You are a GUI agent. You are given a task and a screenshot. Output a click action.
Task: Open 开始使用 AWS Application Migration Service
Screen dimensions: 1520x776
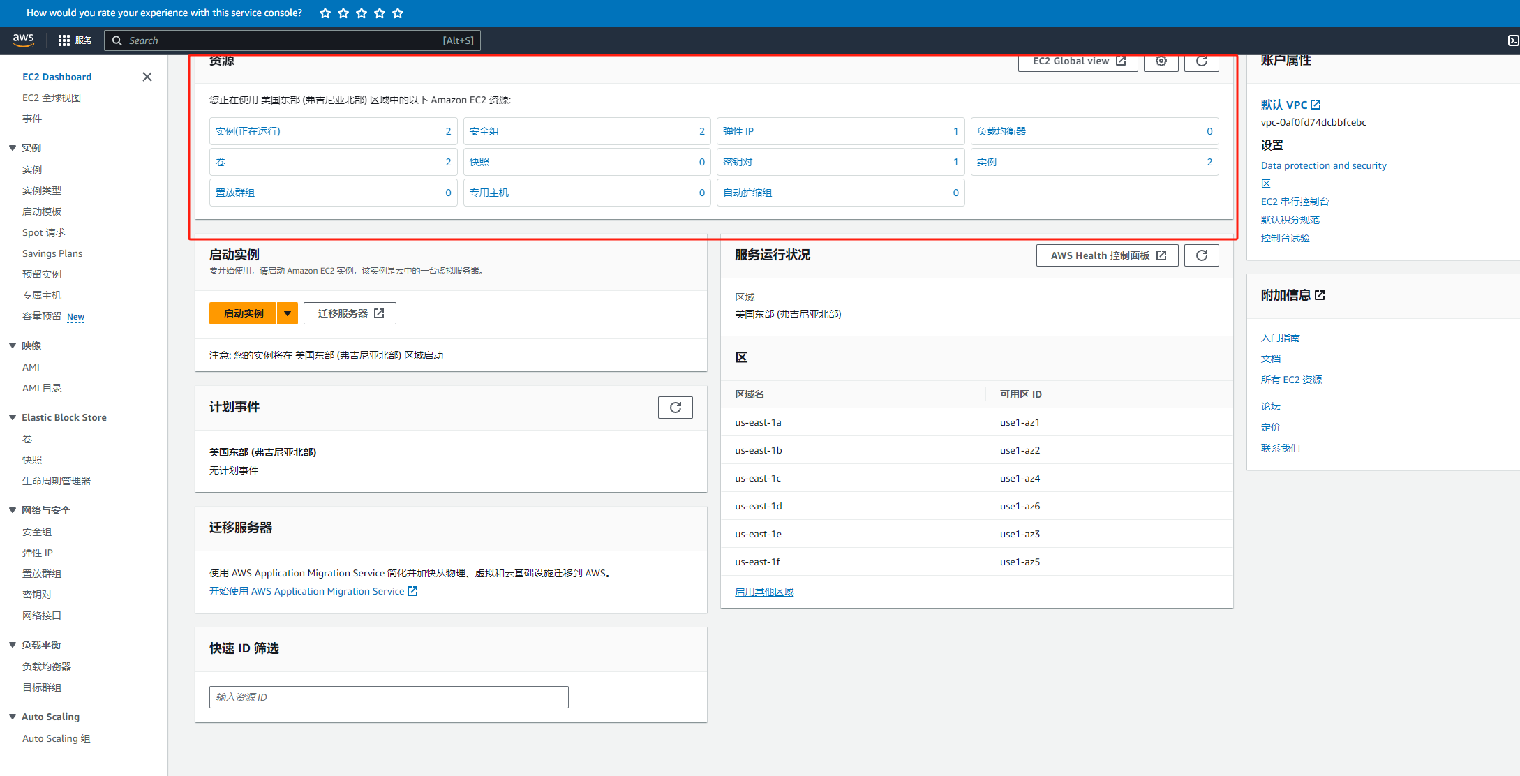[308, 591]
